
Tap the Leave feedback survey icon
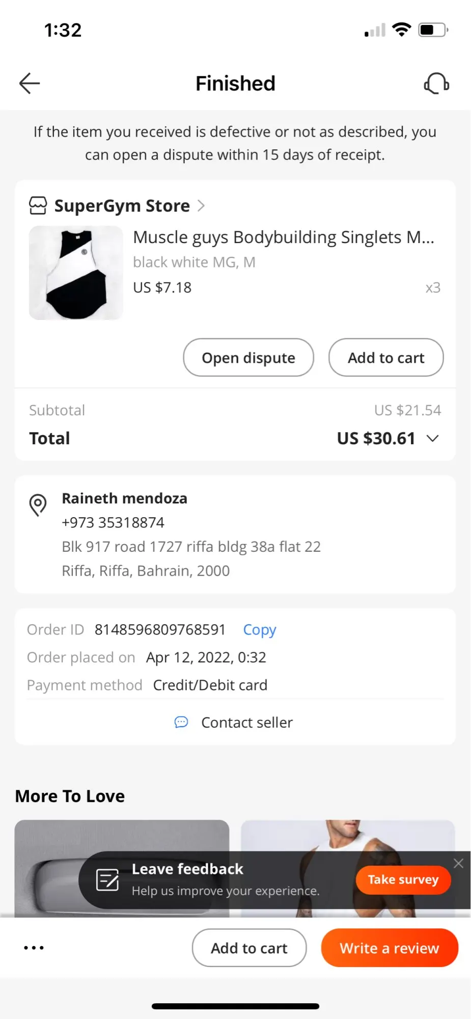107,880
